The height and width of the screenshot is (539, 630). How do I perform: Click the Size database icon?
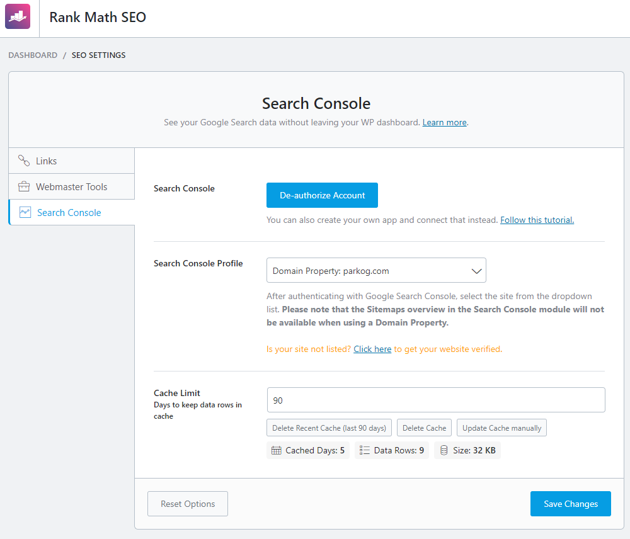[444, 450]
